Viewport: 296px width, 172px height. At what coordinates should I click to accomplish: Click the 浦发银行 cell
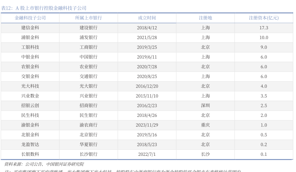tap(88, 37)
